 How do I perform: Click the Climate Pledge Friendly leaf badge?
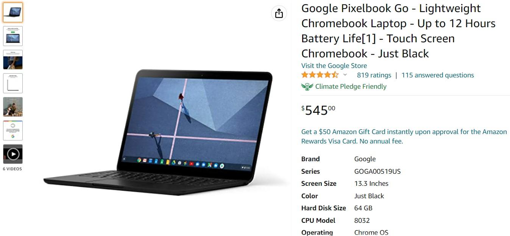point(307,86)
